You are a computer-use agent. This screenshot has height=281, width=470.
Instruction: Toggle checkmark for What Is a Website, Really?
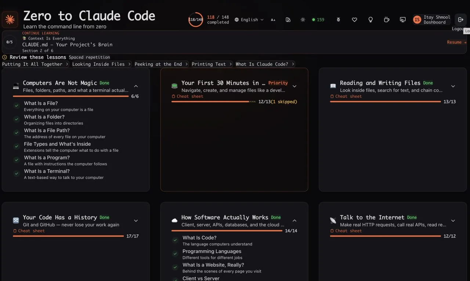coord(175,267)
